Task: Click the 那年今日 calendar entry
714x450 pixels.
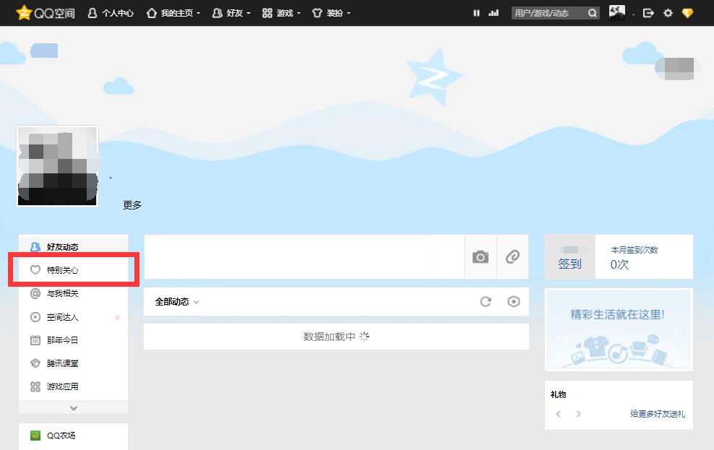Action: coord(57,340)
